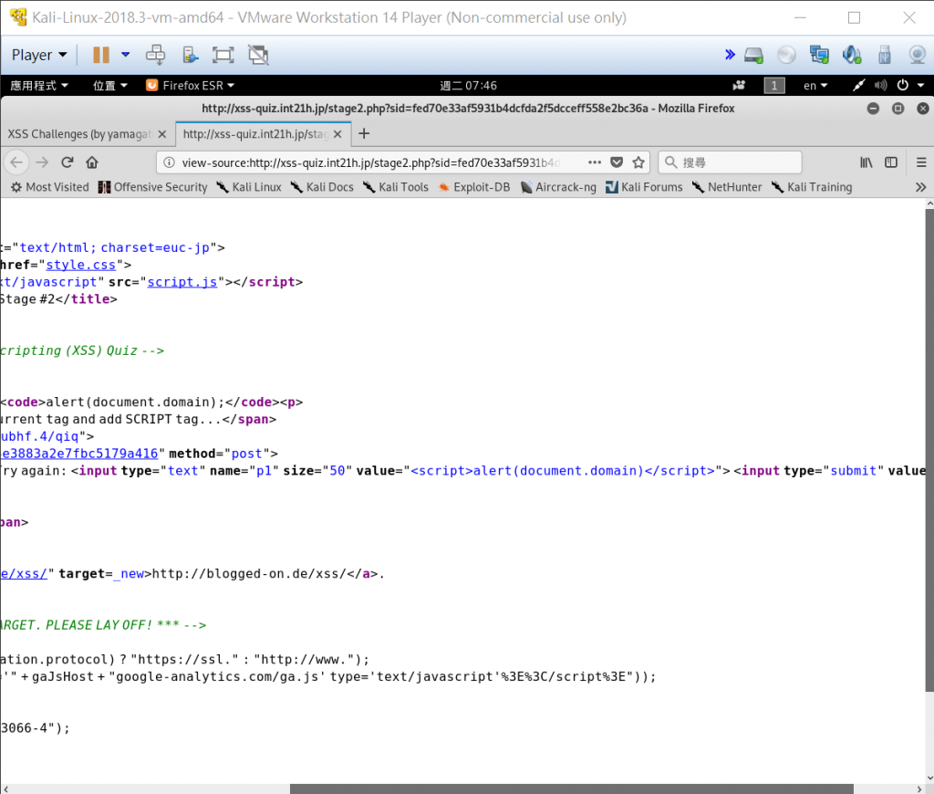The image size is (934, 794).
Task: Go to Firefox home page
Action: click(92, 162)
